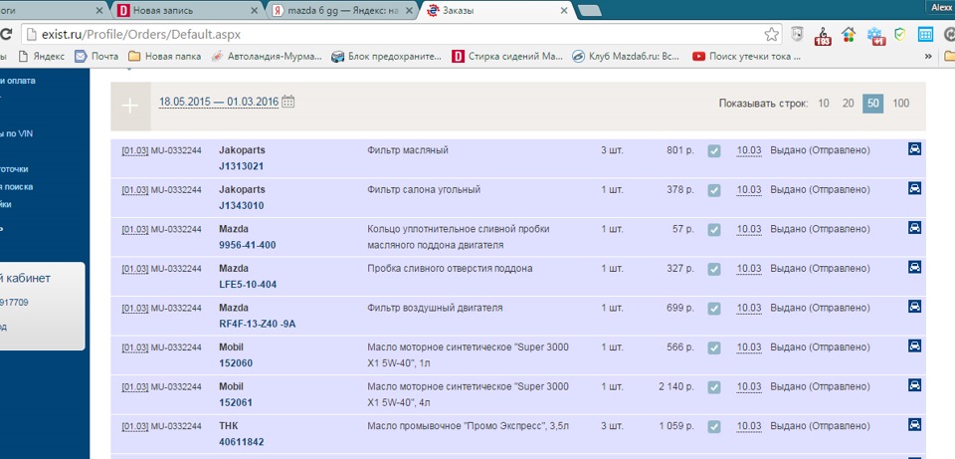Open the Новая папка bookmark folder

click(x=164, y=56)
